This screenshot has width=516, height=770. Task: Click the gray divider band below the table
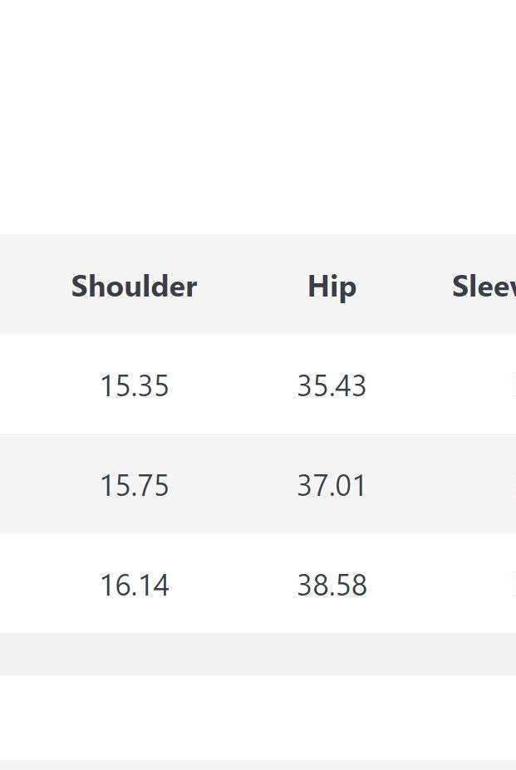pos(258,654)
